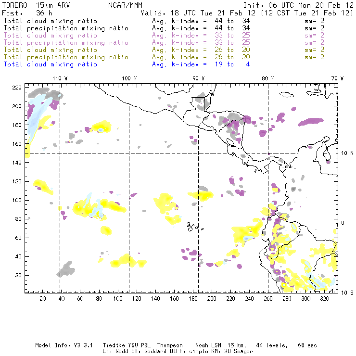The height and width of the screenshot is (356, 356).
Task: Select the left-axis "160" grid number
Action: [17, 144]
